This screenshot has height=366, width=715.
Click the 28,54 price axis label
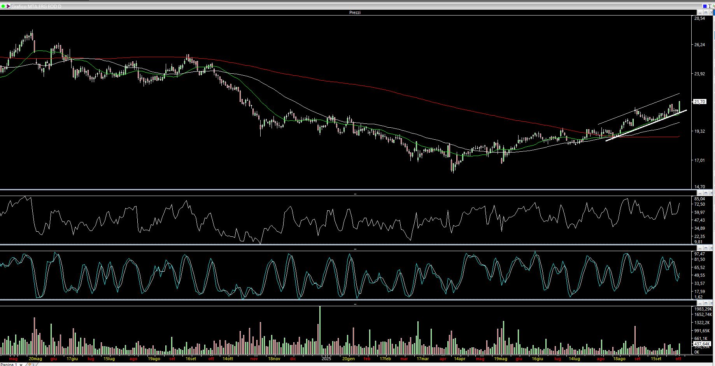pos(699,18)
